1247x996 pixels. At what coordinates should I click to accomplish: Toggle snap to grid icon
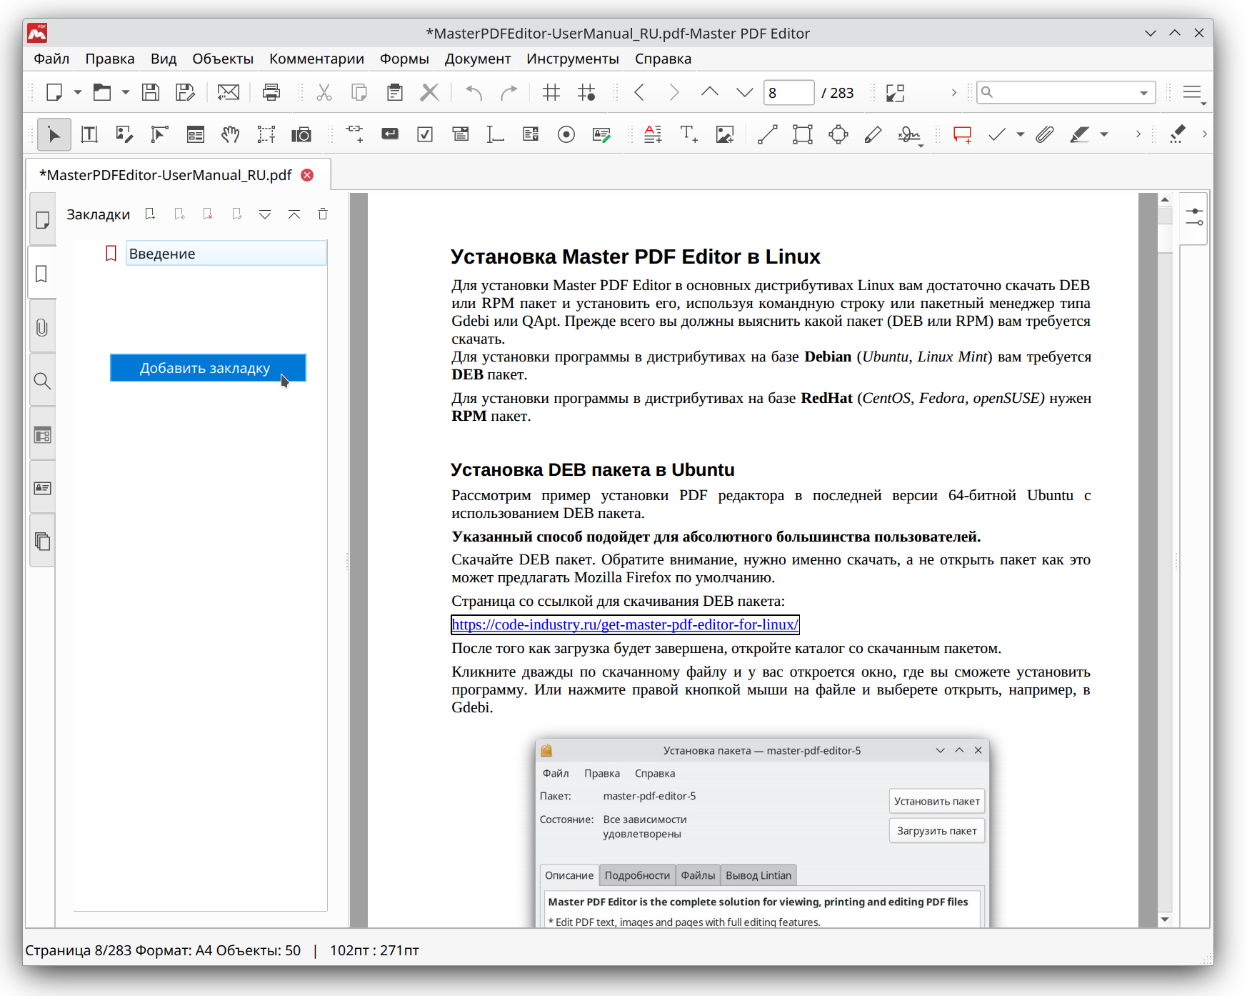[x=586, y=92]
